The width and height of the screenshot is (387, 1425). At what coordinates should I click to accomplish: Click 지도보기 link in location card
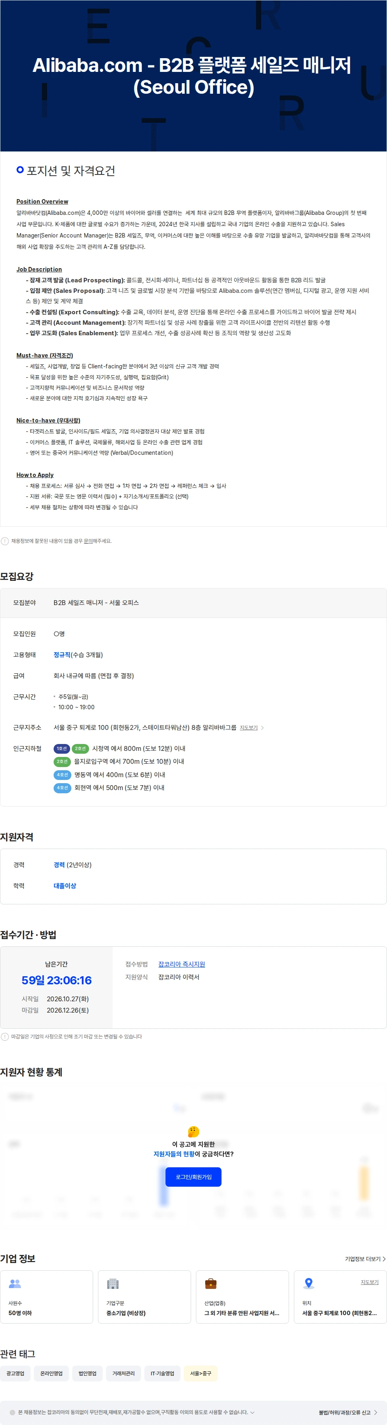369,1282
